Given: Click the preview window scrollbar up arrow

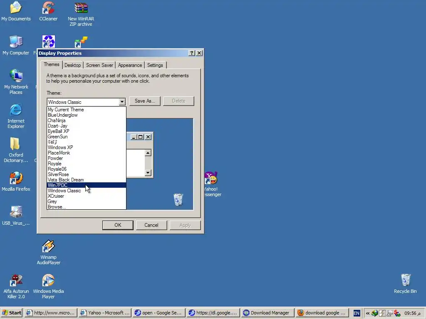Looking at the screenshot, I should point(148,153).
